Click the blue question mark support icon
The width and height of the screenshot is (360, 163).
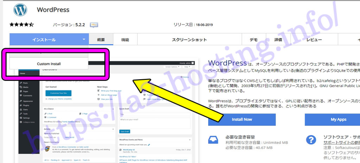[311, 140]
